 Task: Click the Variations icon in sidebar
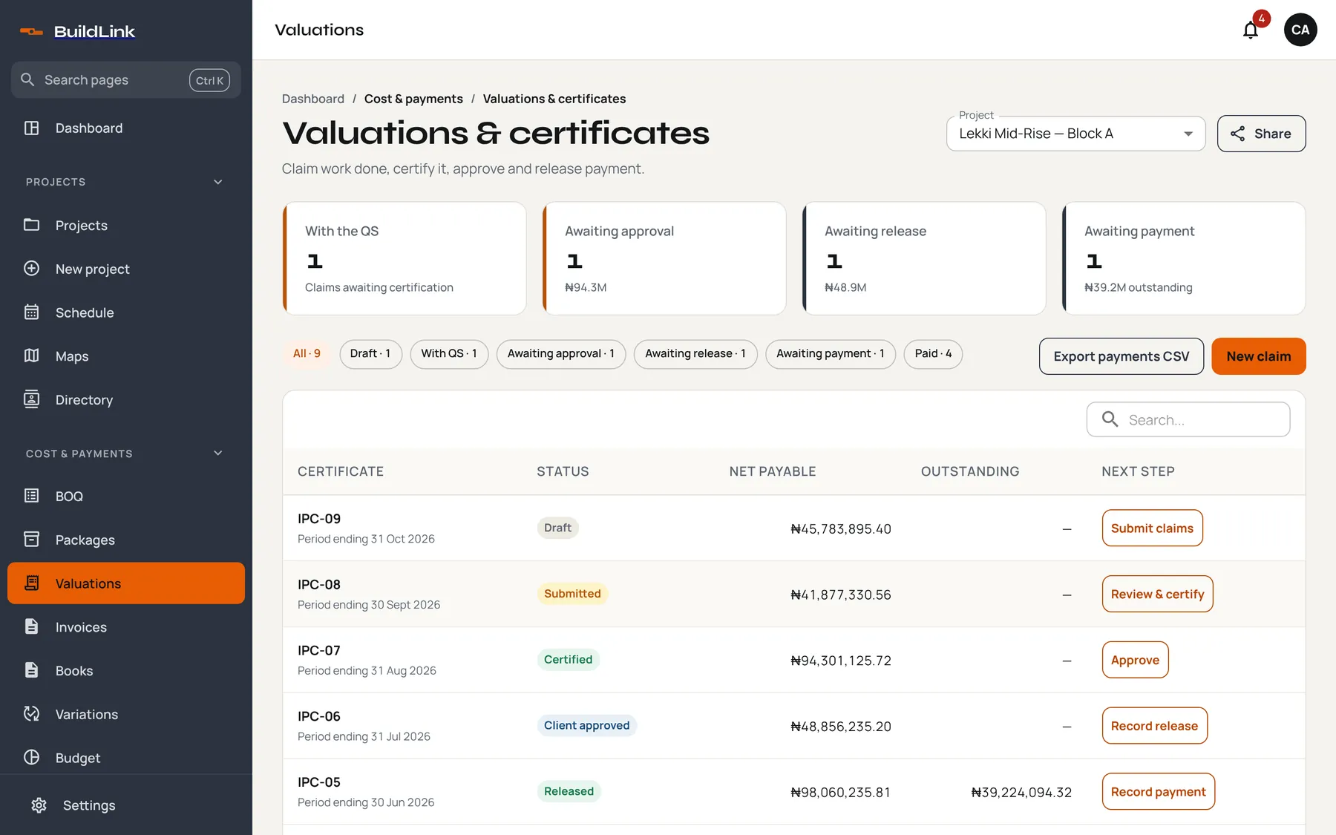click(31, 714)
